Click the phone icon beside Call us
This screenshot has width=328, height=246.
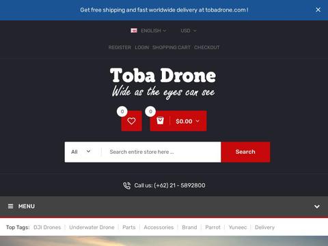point(127,185)
